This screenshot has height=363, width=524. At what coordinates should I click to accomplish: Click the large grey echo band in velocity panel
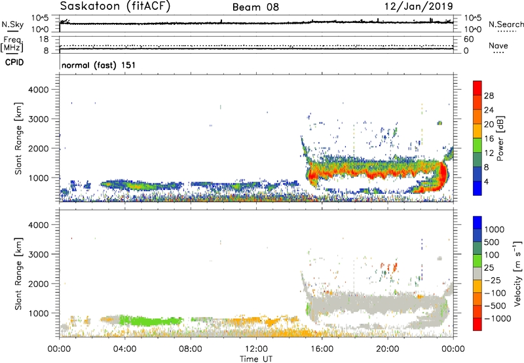click(x=378, y=303)
